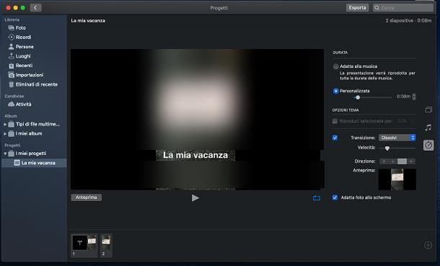Screen dimensions: 440x266
Task: Select the Tipi di file multimediali album
Action: (x=38, y=124)
